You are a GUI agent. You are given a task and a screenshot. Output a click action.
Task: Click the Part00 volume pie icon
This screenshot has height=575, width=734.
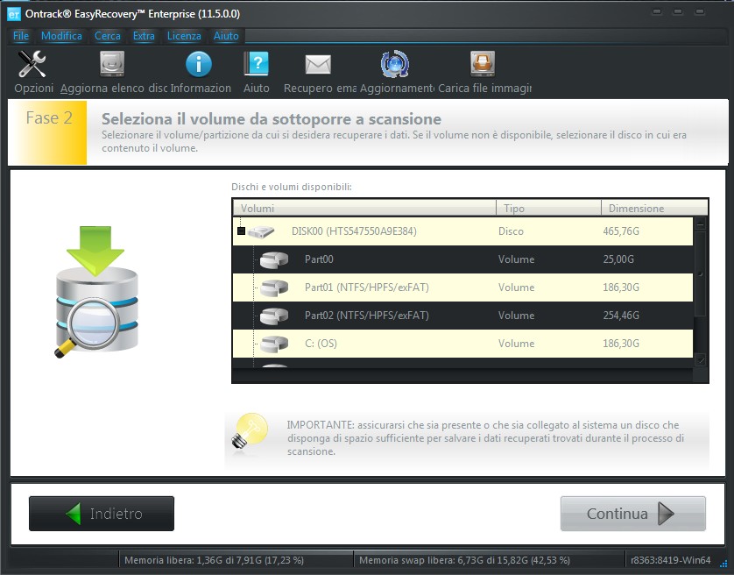click(x=274, y=259)
